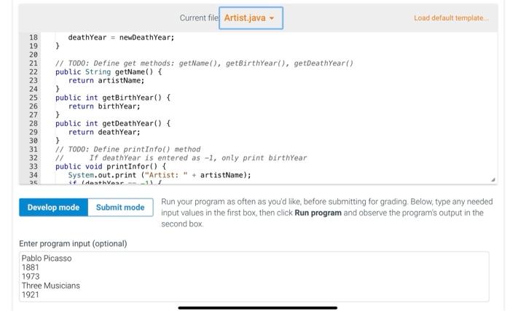Screen dimensions: 510x311
Task: Click 'return deathYear;' code line
Action: click(104, 132)
